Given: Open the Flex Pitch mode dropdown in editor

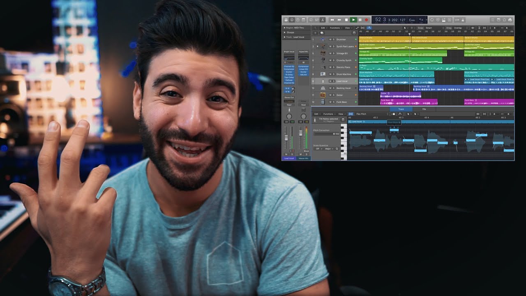Looking at the screenshot, I should (371, 114).
